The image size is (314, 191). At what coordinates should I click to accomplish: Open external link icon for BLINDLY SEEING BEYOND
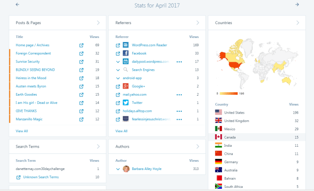point(81,70)
